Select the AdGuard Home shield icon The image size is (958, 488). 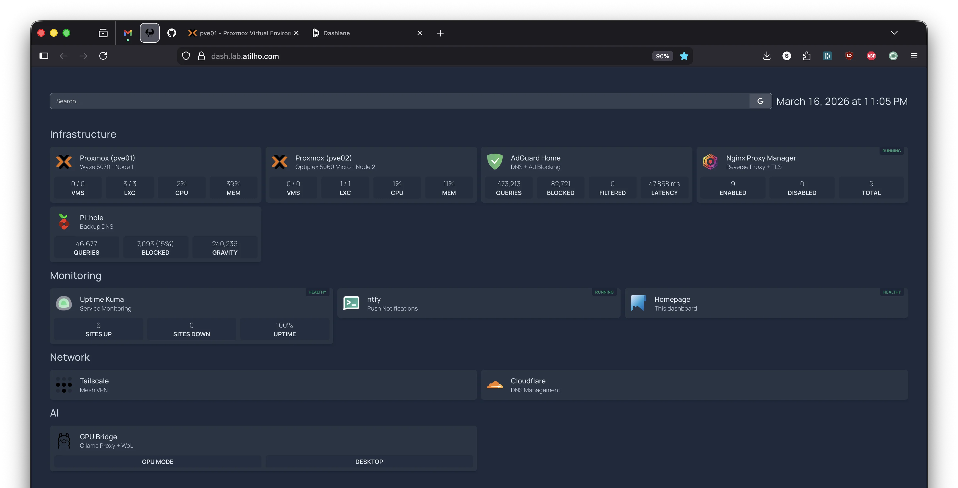(x=495, y=161)
